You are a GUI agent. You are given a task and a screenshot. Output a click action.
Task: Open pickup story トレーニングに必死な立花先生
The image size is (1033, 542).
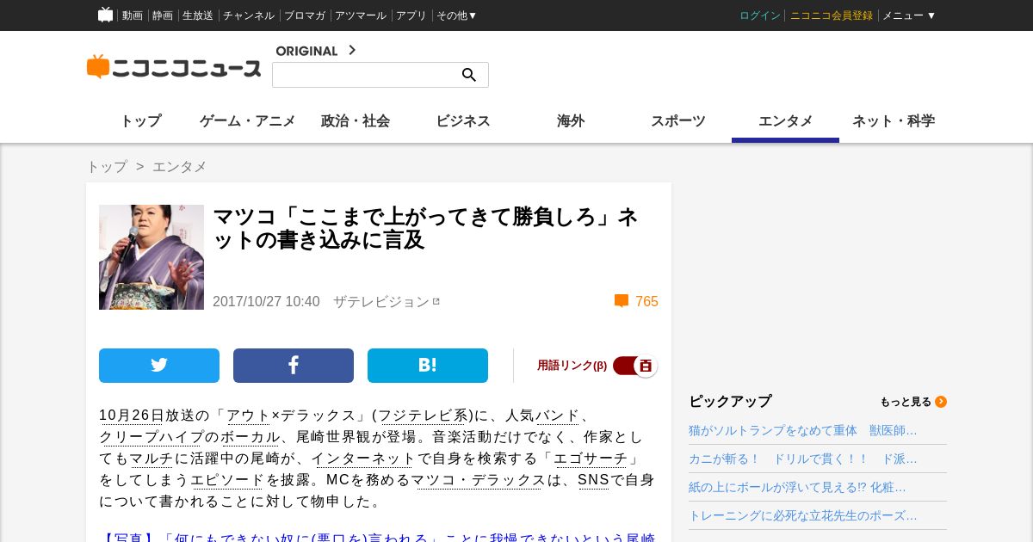pos(803,515)
